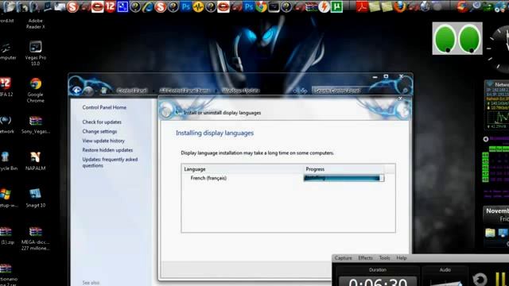The width and height of the screenshot is (509, 286).
Task: Click the Progress column header
Action: pos(344,169)
